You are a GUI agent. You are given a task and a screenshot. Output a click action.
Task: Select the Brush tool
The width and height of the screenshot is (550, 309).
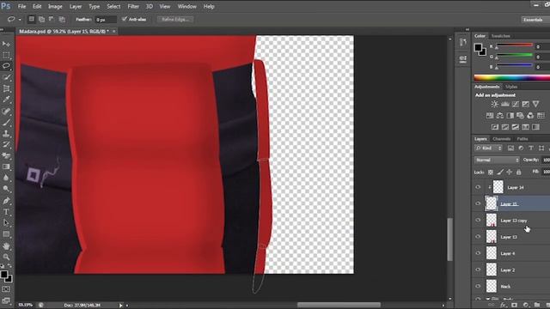pos(6,122)
